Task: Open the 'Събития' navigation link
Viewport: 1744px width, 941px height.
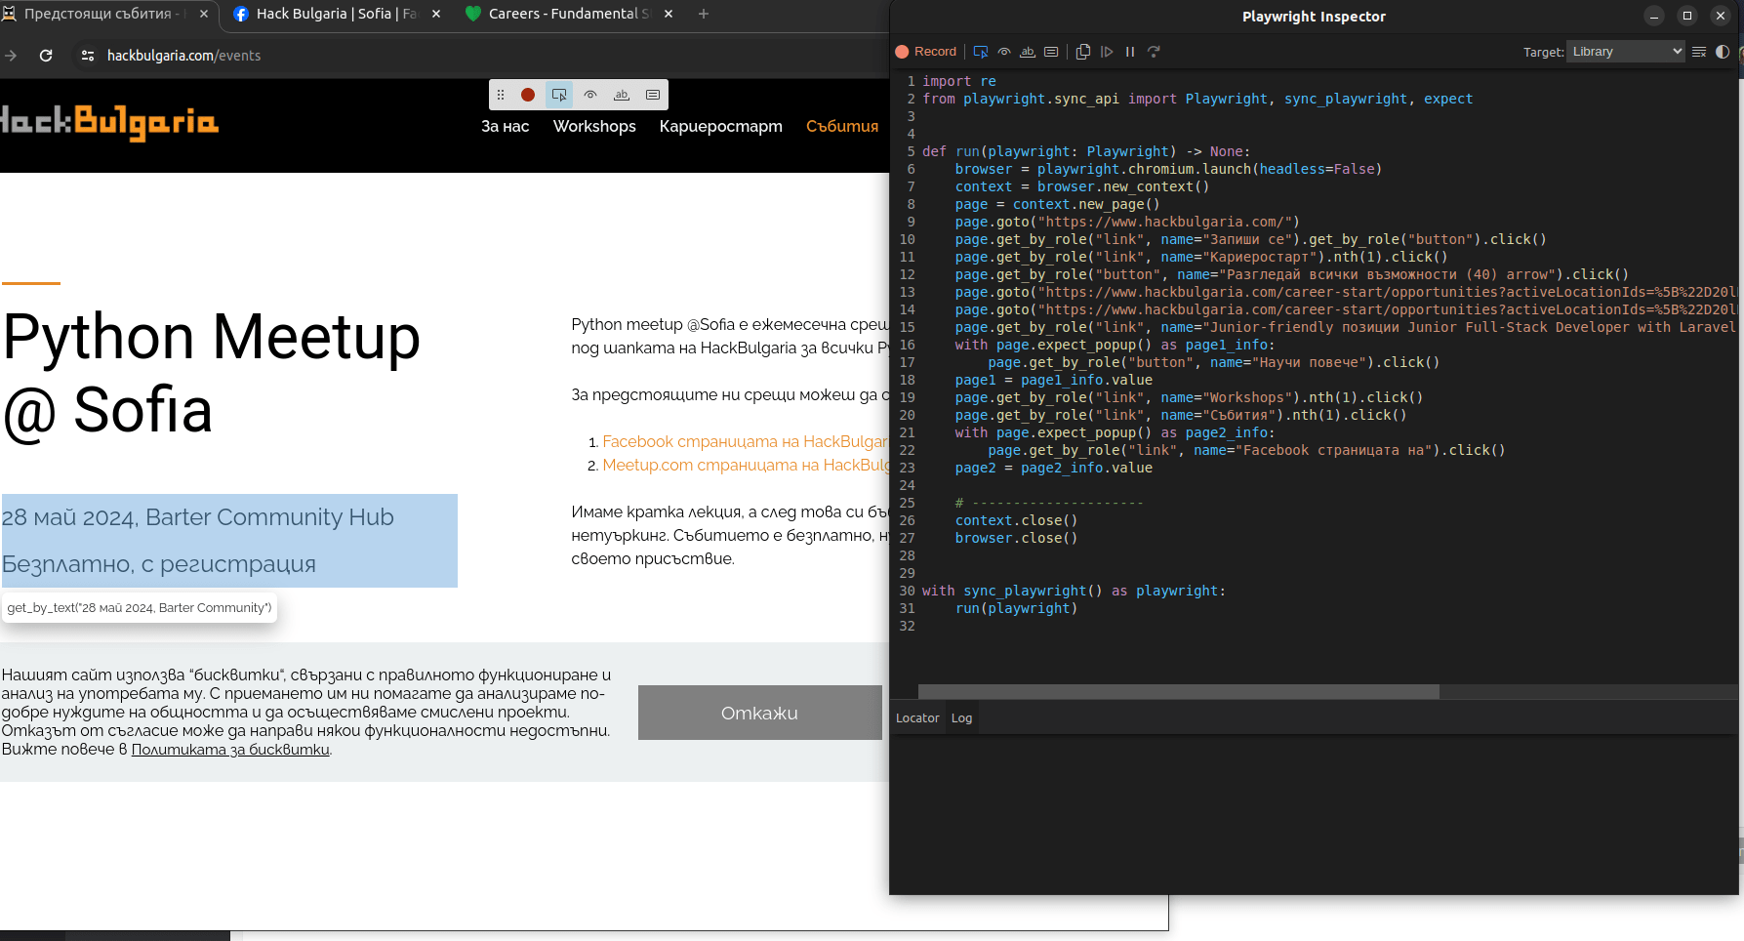Action: point(842,126)
